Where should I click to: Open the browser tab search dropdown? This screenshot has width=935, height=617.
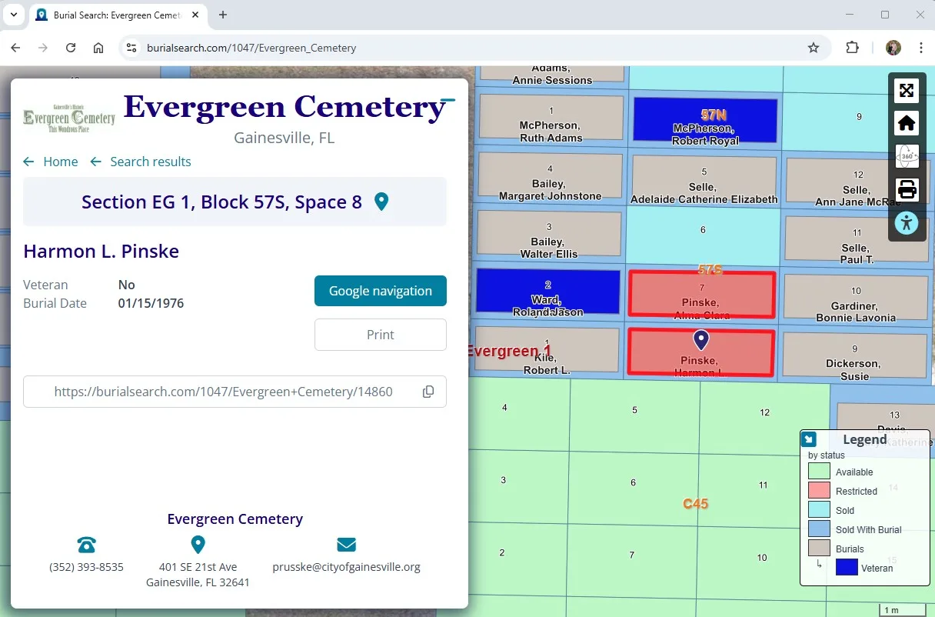coord(13,15)
